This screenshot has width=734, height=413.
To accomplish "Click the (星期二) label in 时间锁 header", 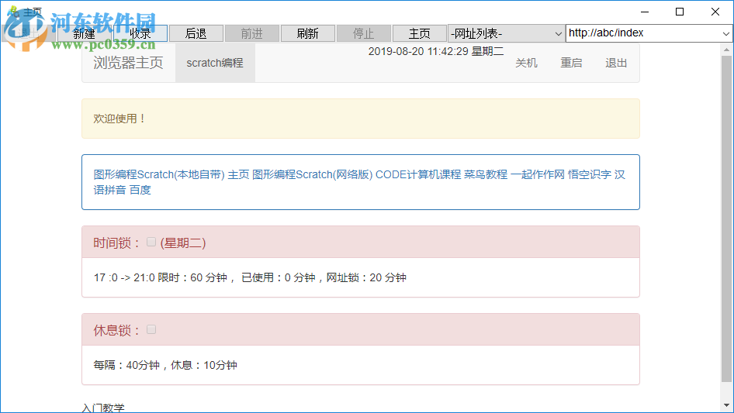I will 183,243.
